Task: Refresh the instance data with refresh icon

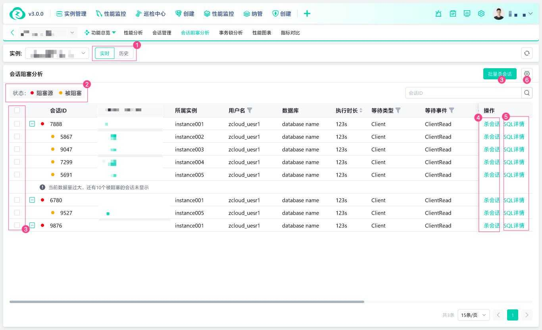Action: (x=527, y=53)
